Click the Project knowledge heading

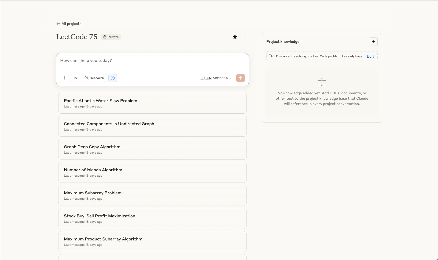click(283, 42)
